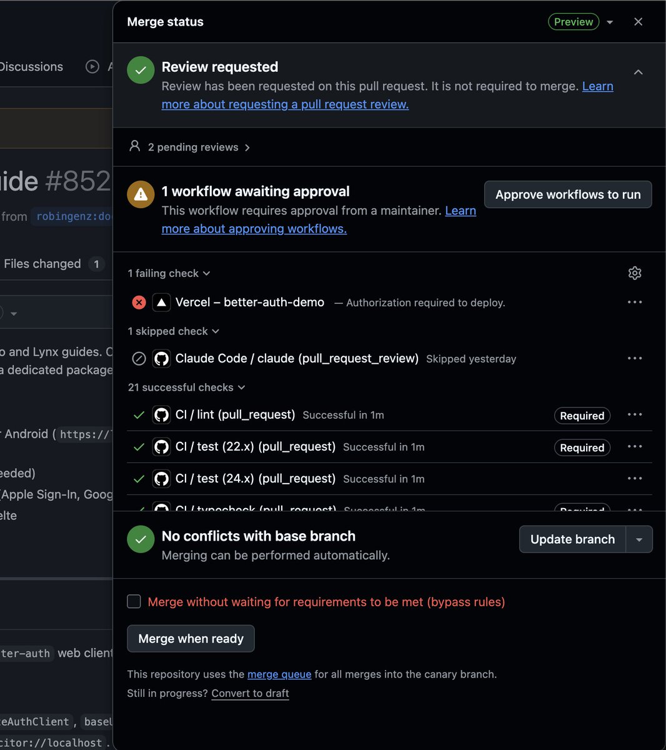Open checks settings gear
The width and height of the screenshot is (666, 750).
point(635,273)
